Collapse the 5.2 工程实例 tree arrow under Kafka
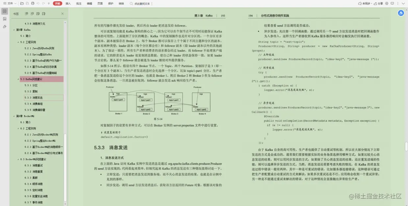Image resolution: width=408 pixels, height=206 pixels. [18, 42]
